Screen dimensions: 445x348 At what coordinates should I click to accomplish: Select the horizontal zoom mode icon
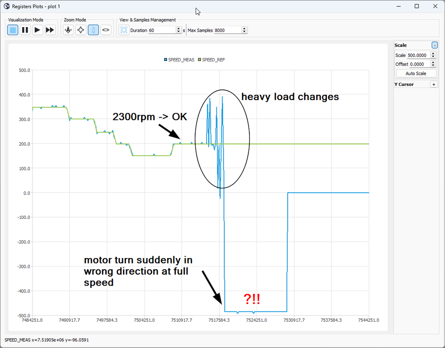point(106,30)
